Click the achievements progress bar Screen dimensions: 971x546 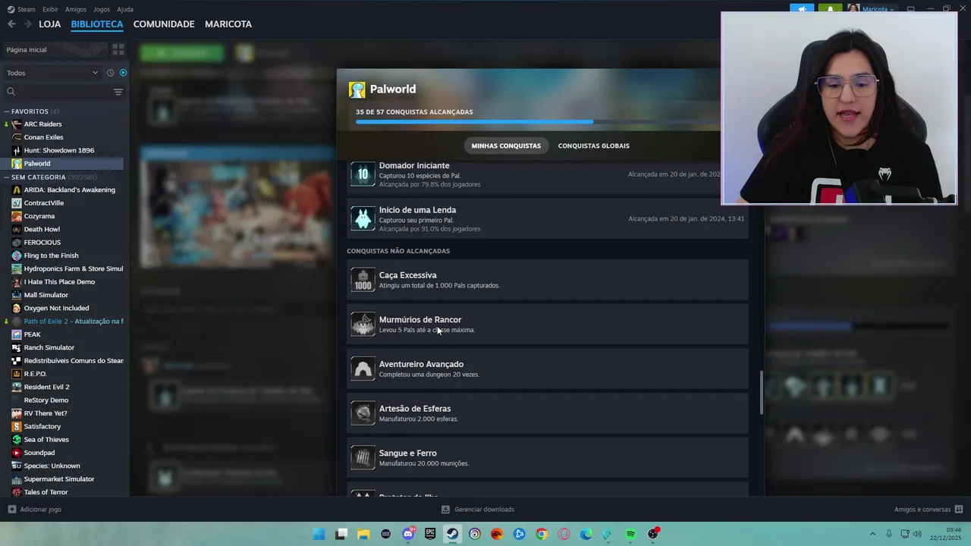click(537, 121)
